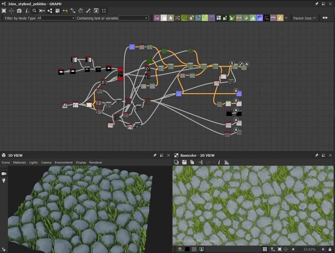335x253 pixels.
Task: Click the black color swatch in 2D view
Action: (187, 249)
